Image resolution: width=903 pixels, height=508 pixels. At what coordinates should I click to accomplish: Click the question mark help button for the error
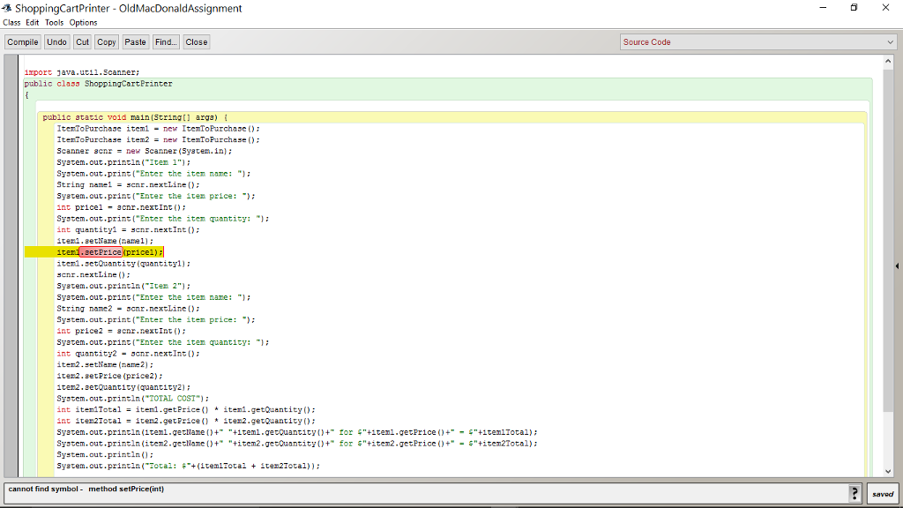pyautogui.click(x=854, y=494)
